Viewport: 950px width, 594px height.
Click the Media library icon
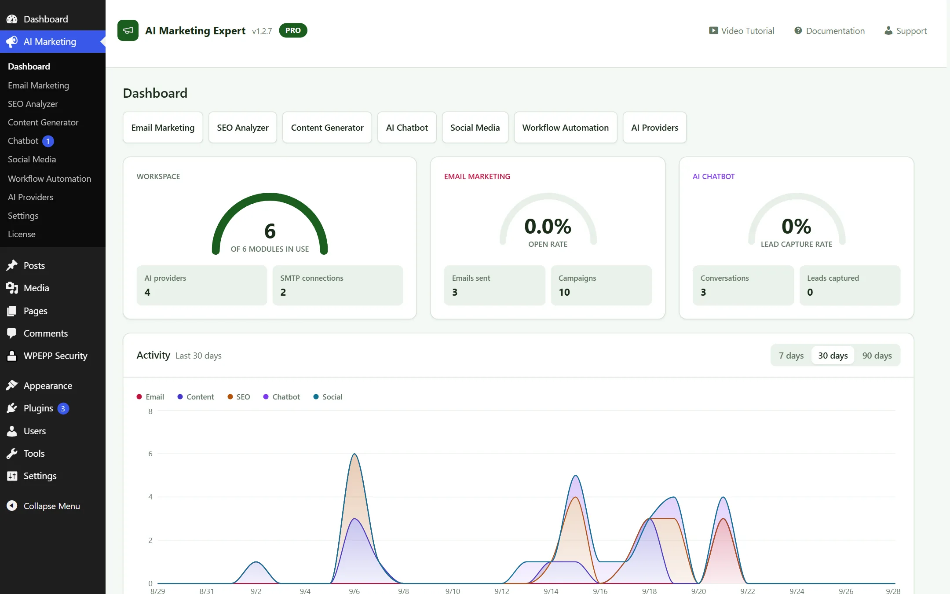[x=12, y=288]
